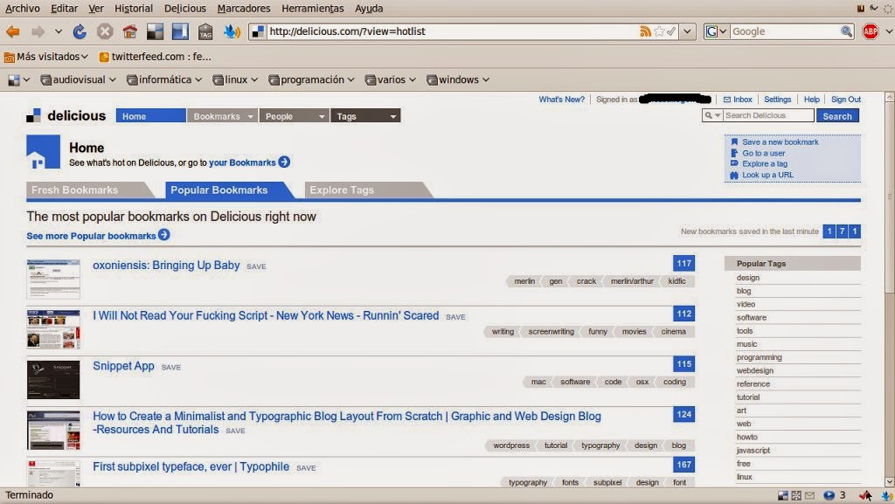Click the blue Search button
This screenshot has width=895, height=504.
coord(837,116)
